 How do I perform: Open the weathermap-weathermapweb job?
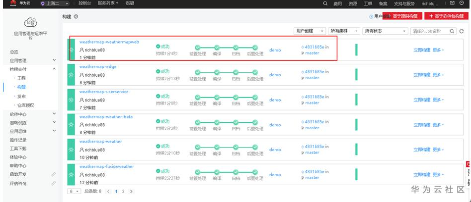tap(109, 42)
